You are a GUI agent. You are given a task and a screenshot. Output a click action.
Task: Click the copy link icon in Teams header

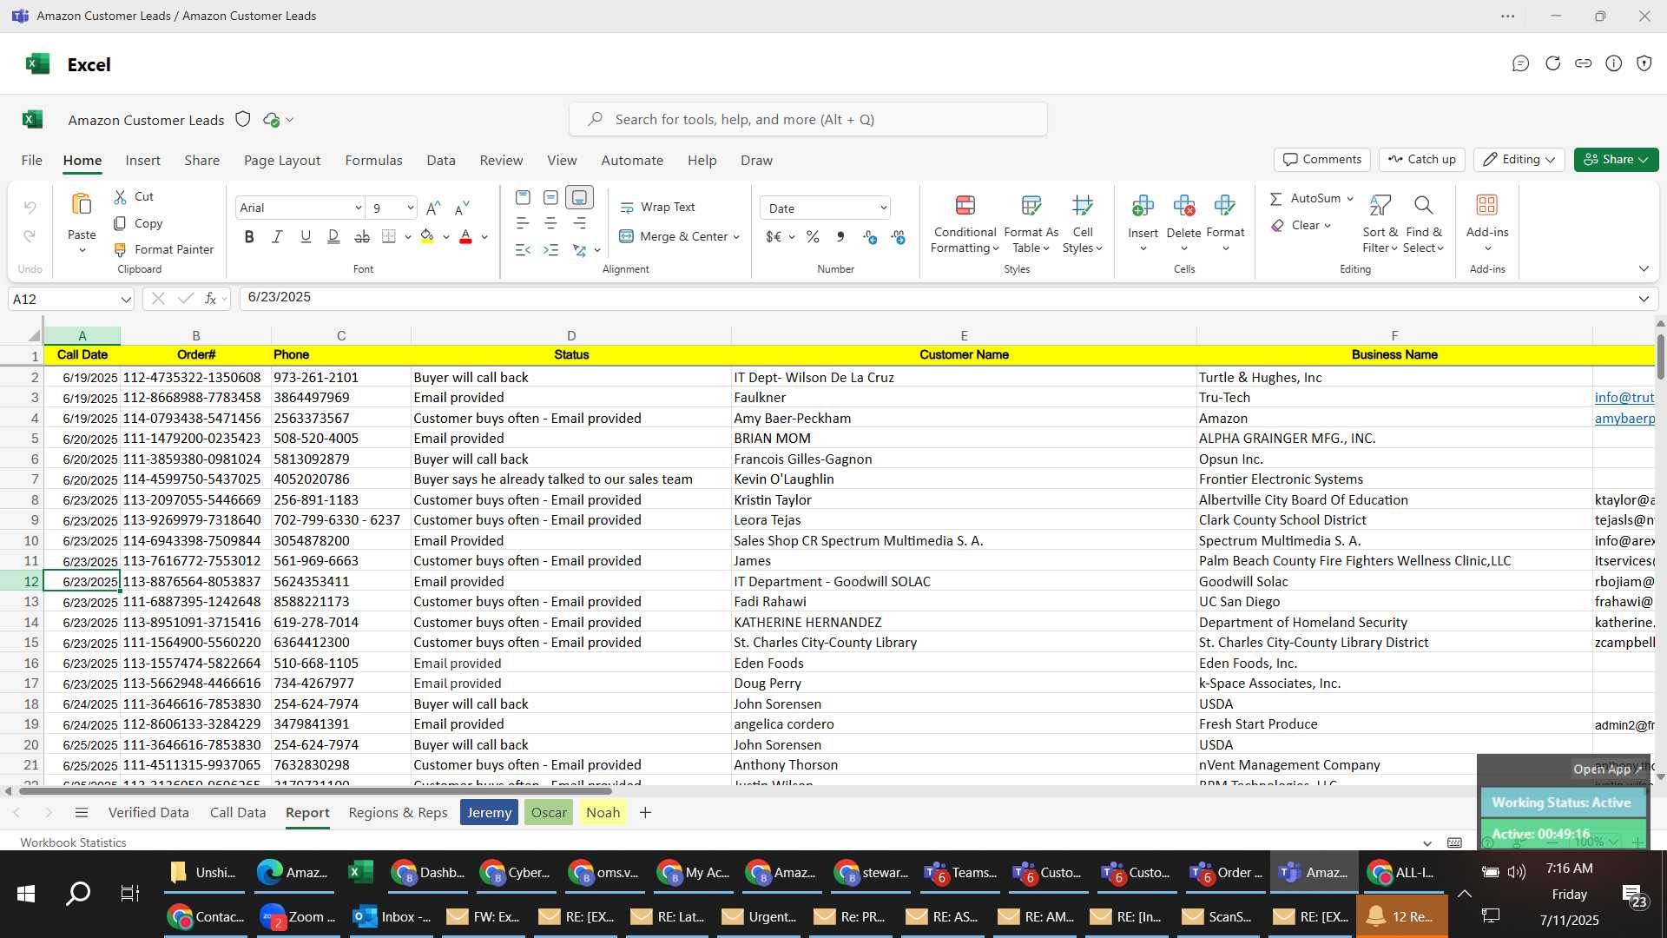[x=1583, y=63]
